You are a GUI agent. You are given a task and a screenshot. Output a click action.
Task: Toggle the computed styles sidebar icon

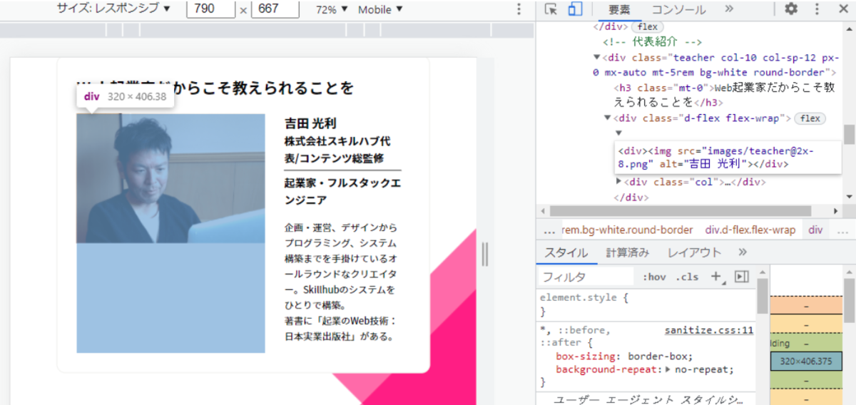coord(741,277)
